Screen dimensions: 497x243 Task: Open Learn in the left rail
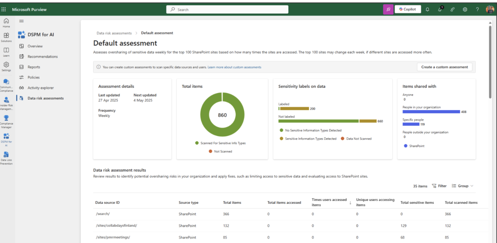[6, 52]
